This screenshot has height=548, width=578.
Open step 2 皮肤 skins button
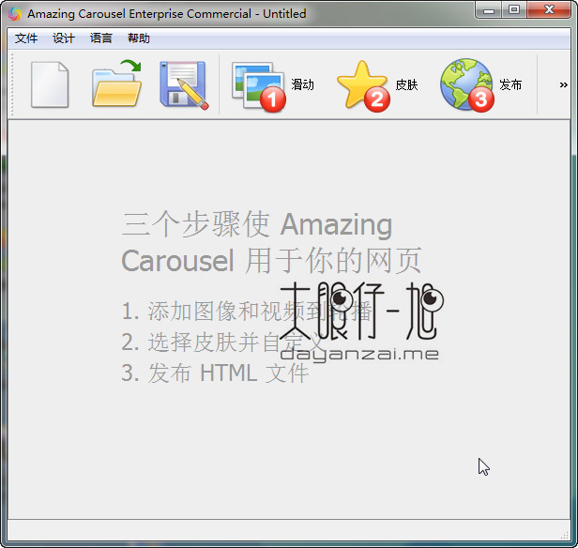coord(377,86)
